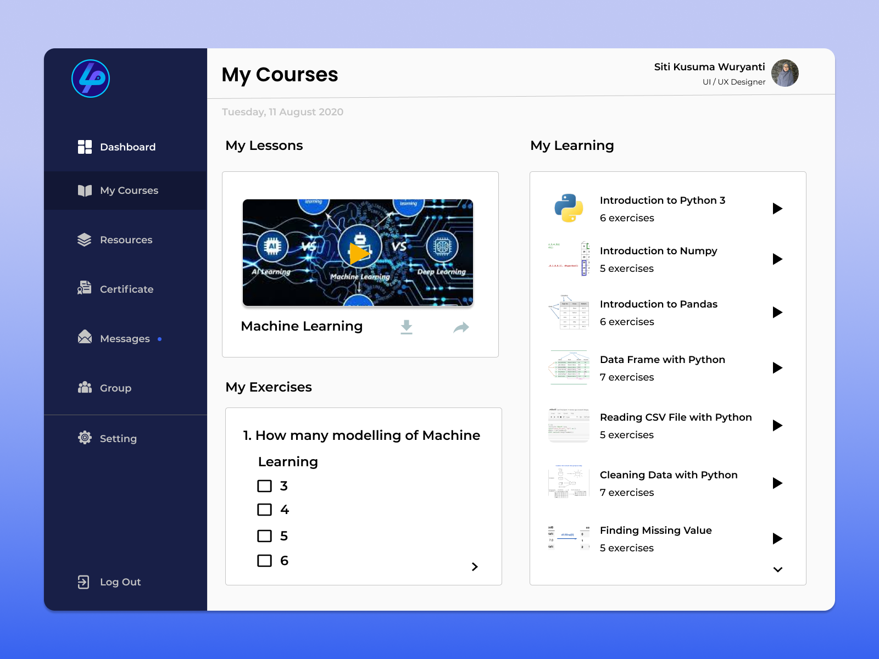Open the Dashboard panel from sidebar
This screenshot has height=659, width=879.
coord(86,147)
